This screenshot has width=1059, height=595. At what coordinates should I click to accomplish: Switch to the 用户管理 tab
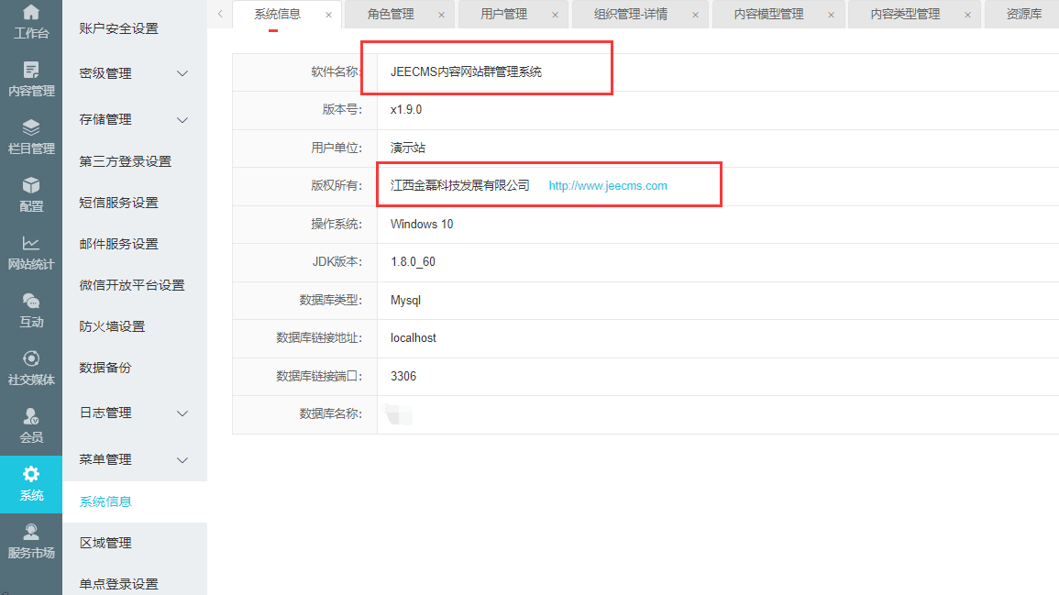[504, 14]
